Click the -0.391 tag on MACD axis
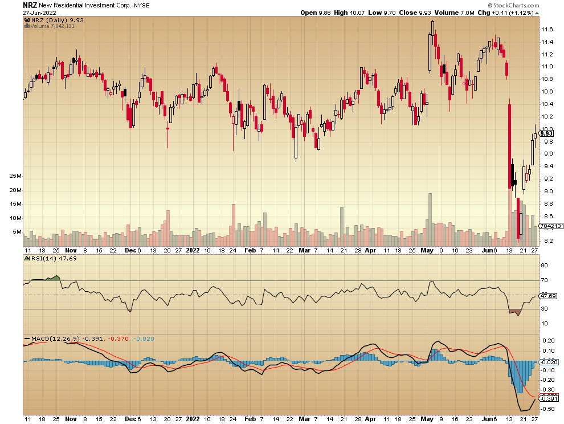The height and width of the screenshot is (424, 564). [x=549, y=398]
